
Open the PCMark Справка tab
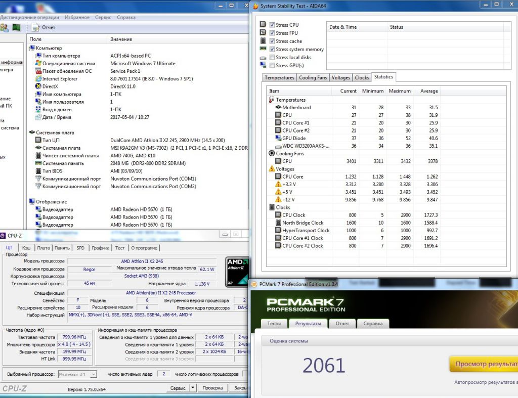(373, 323)
